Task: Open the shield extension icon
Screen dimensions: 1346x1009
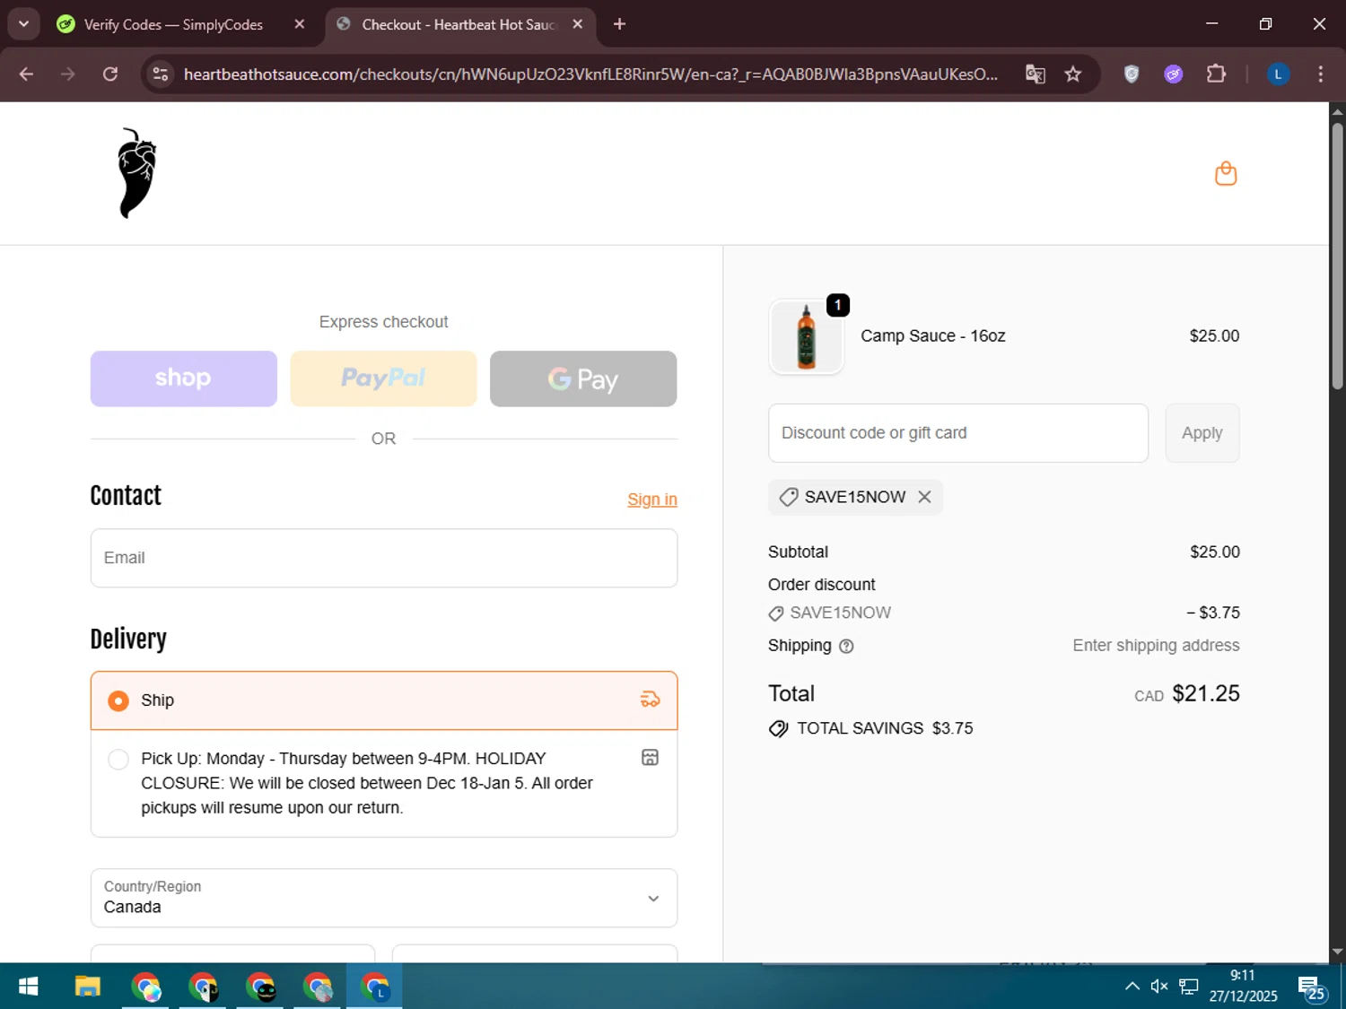Action: pyautogui.click(x=1132, y=74)
